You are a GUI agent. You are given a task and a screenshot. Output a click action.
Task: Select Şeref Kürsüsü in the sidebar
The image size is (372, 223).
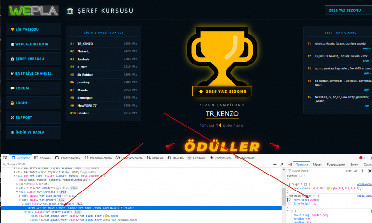pos(33,59)
